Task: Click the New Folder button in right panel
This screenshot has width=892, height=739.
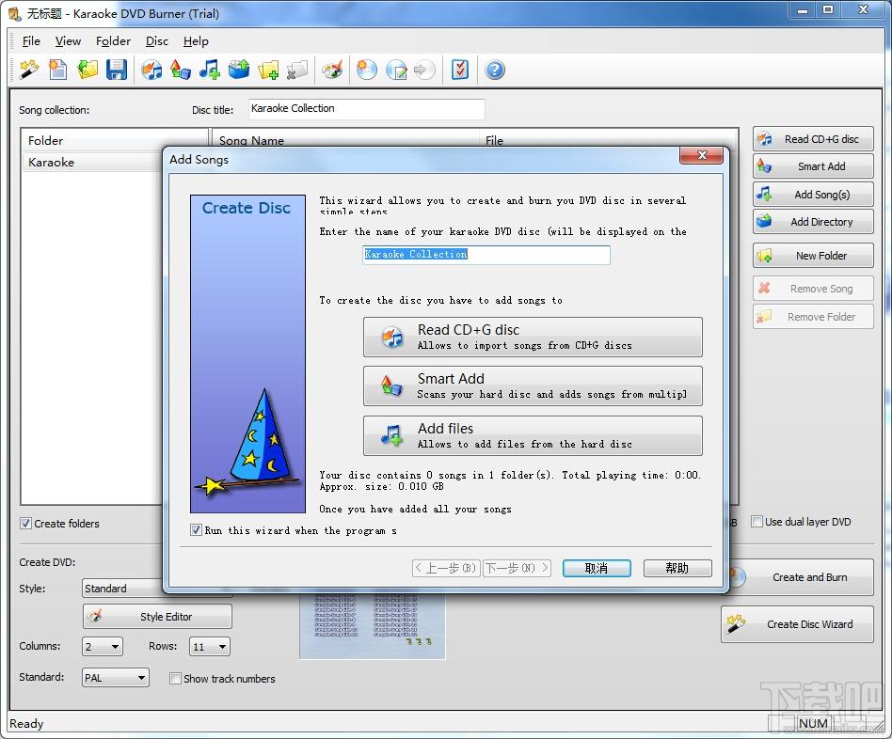Action: tap(813, 256)
